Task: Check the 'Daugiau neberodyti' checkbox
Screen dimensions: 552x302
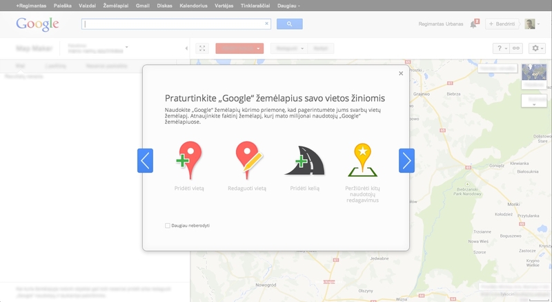Action: (168, 225)
